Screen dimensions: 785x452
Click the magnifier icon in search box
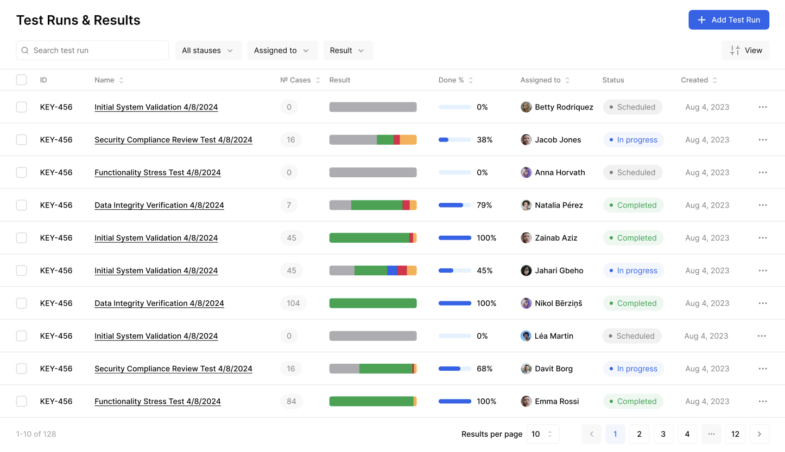pyautogui.click(x=25, y=50)
